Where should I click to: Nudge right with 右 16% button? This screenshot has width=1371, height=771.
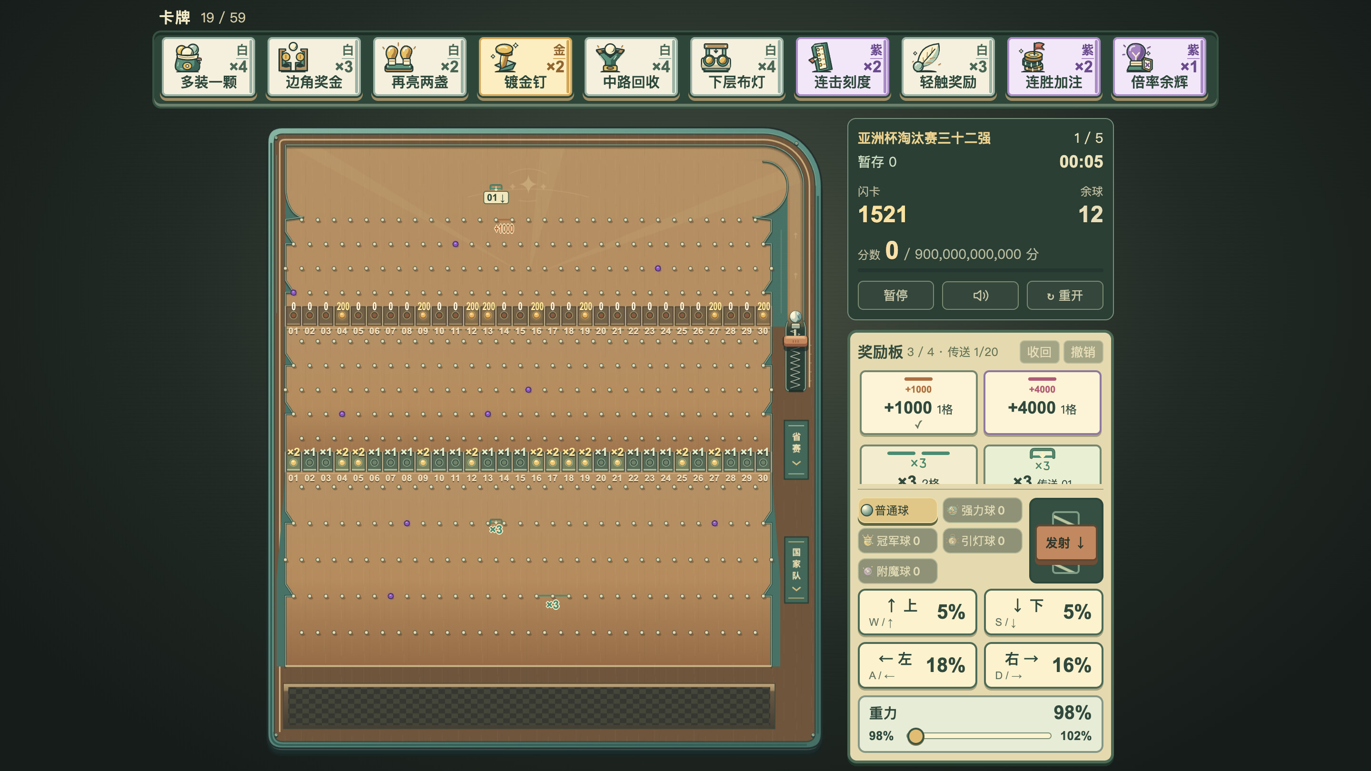(x=1043, y=665)
